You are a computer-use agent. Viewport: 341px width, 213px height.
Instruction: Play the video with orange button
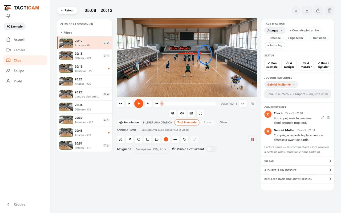[139, 104]
